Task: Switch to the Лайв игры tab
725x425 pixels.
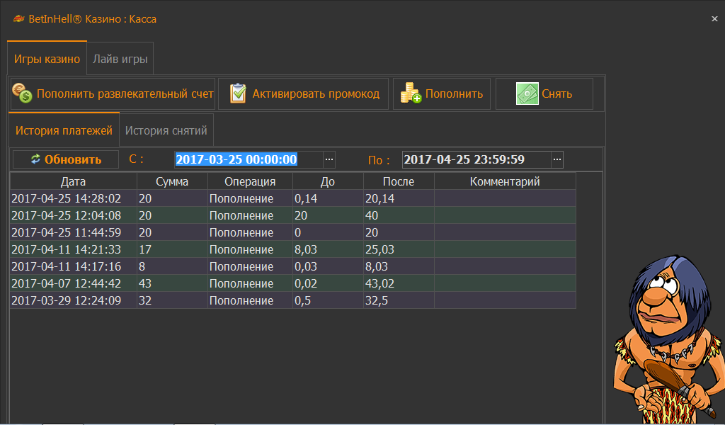Action: click(120, 59)
